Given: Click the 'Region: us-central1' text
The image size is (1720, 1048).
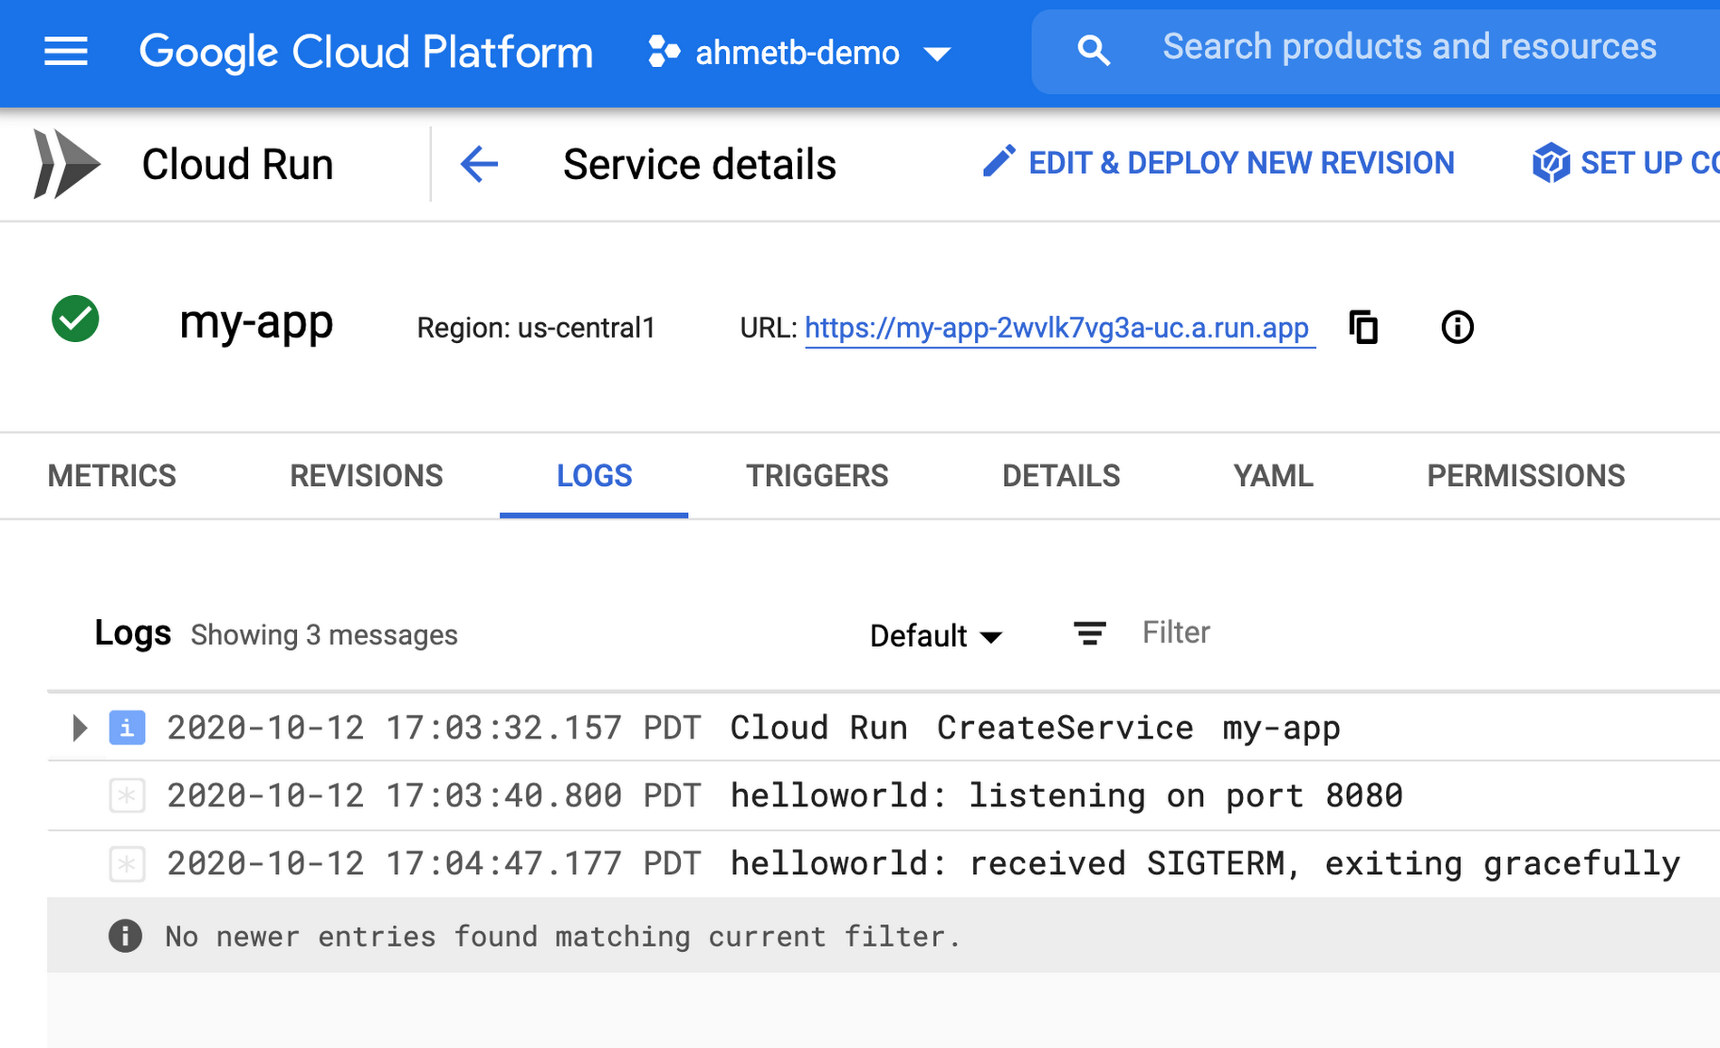Looking at the screenshot, I should (x=536, y=328).
